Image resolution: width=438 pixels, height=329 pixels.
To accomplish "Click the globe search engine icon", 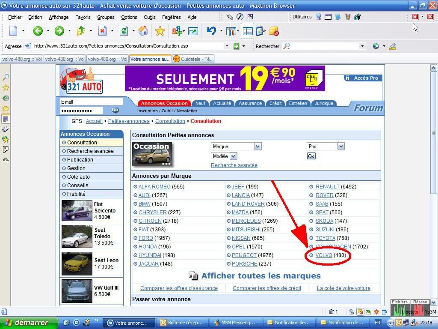I will [376, 46].
